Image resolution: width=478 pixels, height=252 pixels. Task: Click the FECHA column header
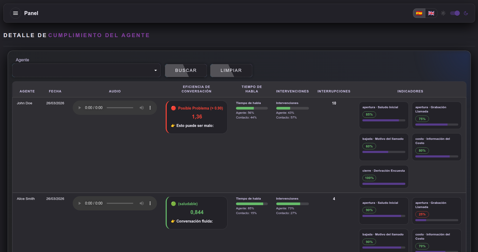(55, 91)
